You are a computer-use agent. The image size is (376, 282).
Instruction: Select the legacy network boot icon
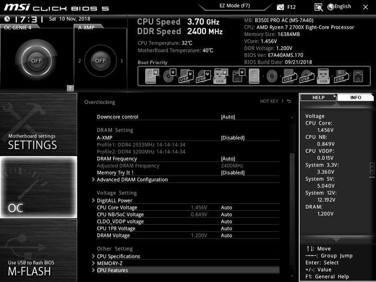(358, 76)
